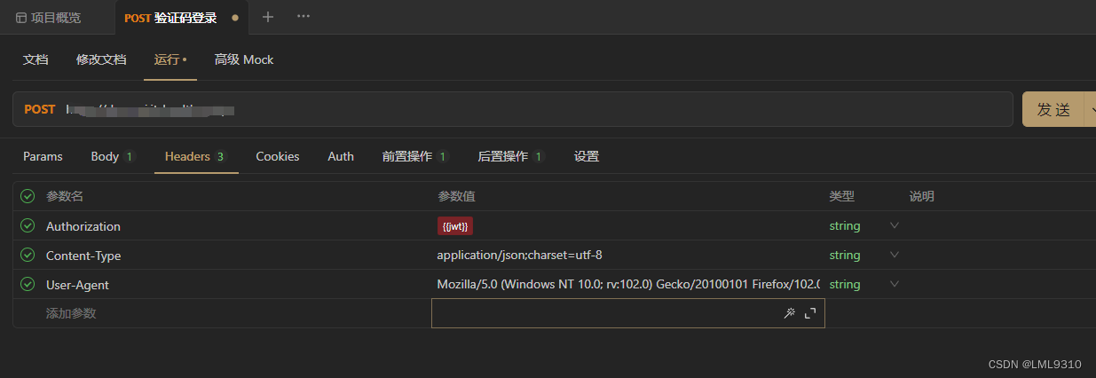Uncheck the User-Agent header checkbox
The image size is (1096, 378).
pyautogui.click(x=28, y=284)
